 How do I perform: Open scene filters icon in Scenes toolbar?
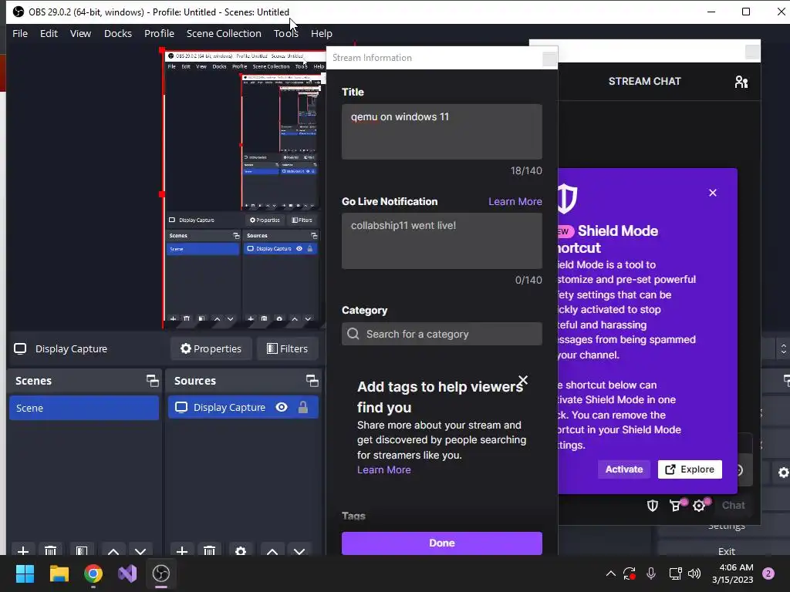82,550
